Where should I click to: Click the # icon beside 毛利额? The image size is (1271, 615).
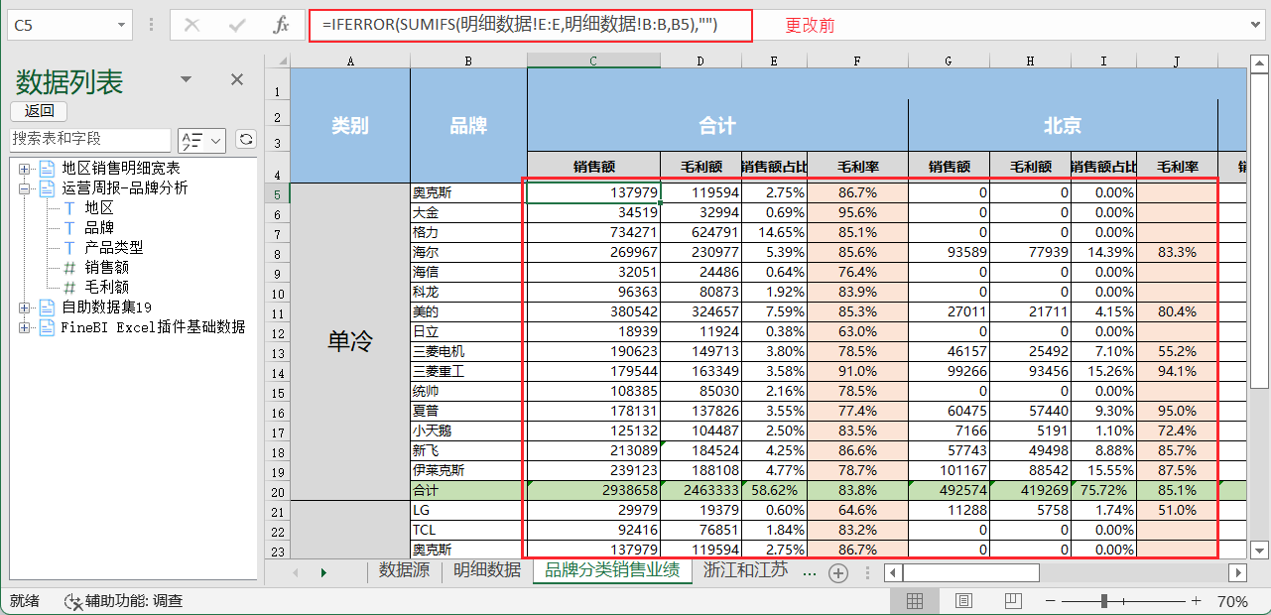point(69,287)
